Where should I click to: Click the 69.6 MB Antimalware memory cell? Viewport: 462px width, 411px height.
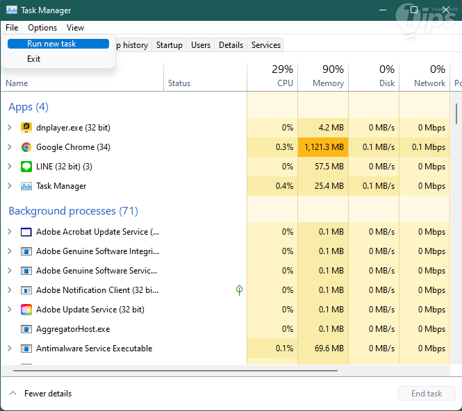(x=323, y=349)
